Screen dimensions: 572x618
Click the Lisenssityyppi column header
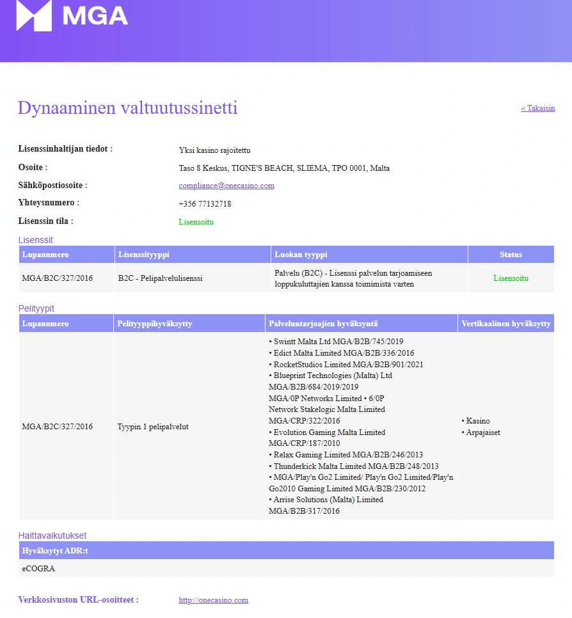coord(193,255)
